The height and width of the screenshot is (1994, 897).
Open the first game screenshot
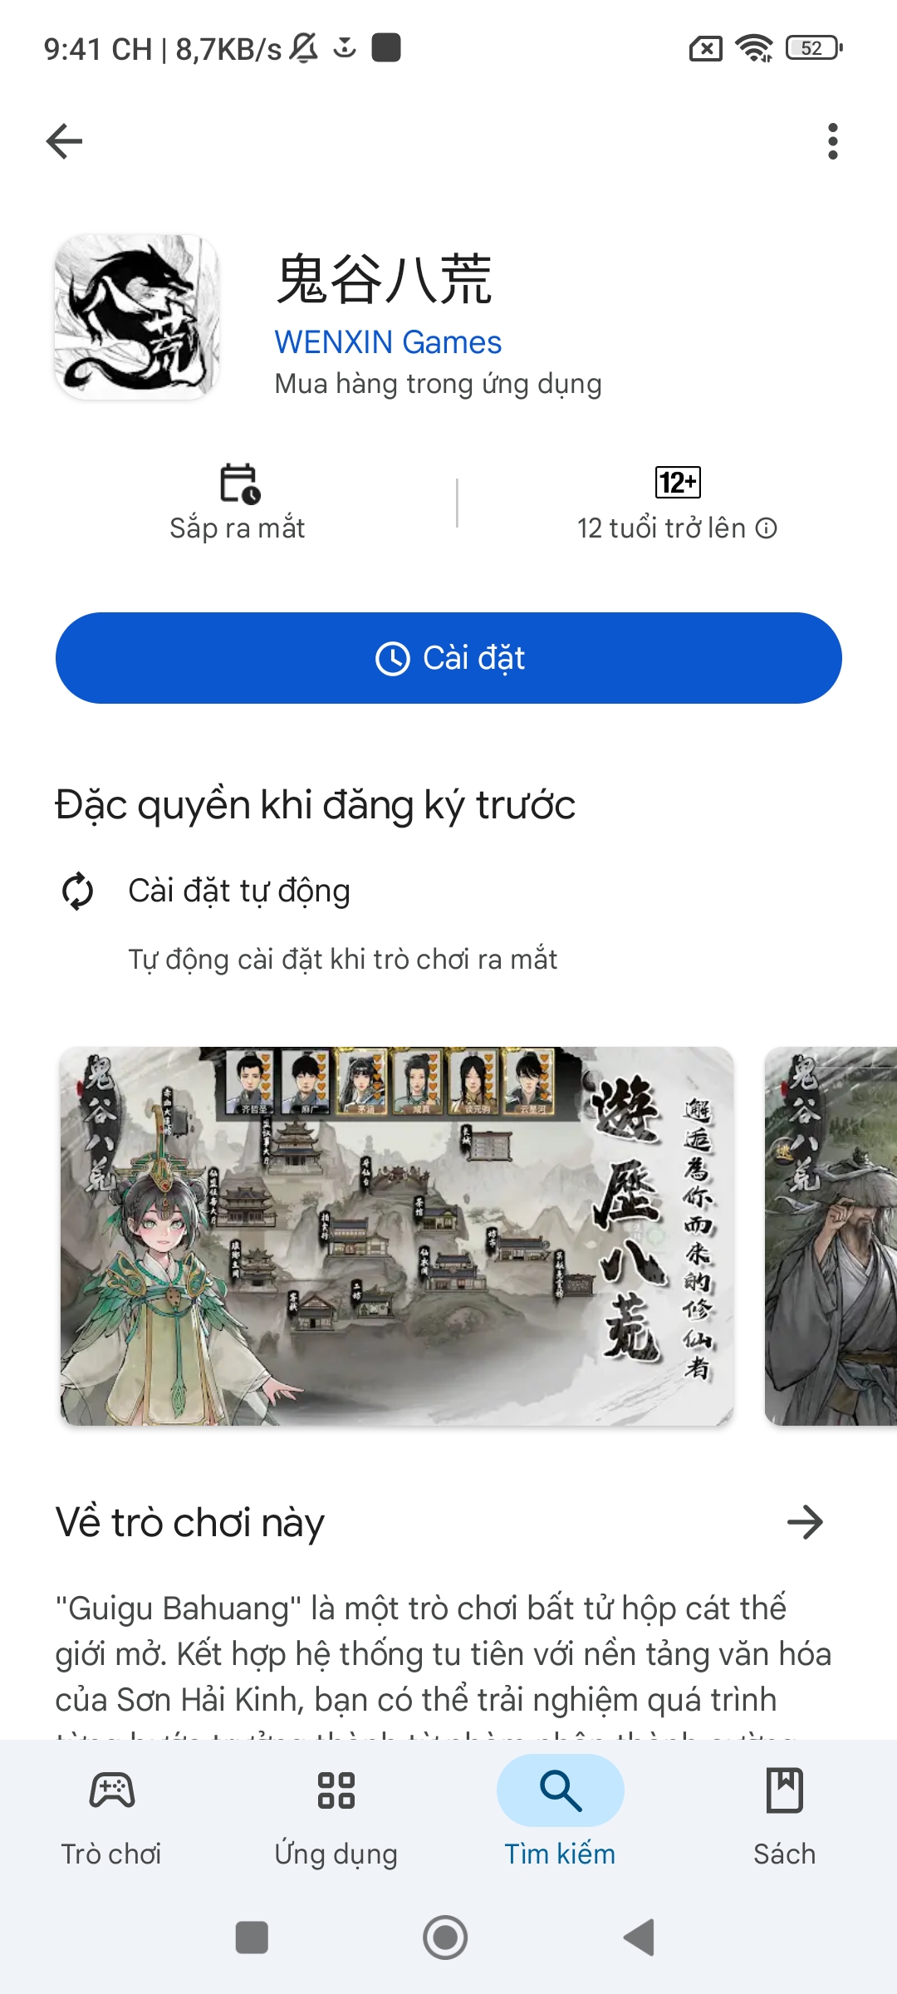(397, 1236)
